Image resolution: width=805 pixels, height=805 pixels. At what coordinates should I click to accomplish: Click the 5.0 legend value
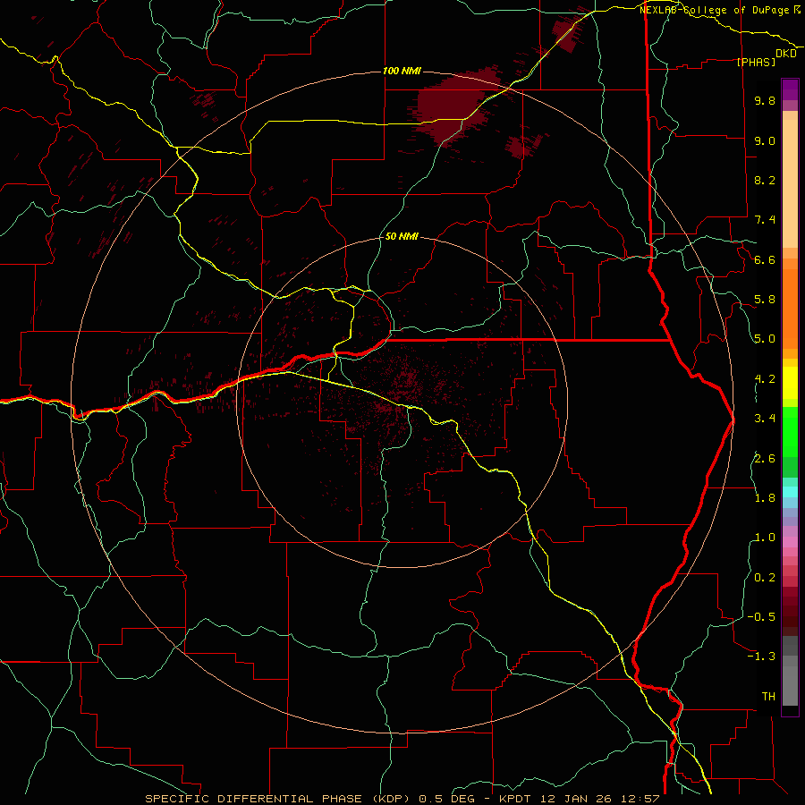pyautogui.click(x=765, y=339)
